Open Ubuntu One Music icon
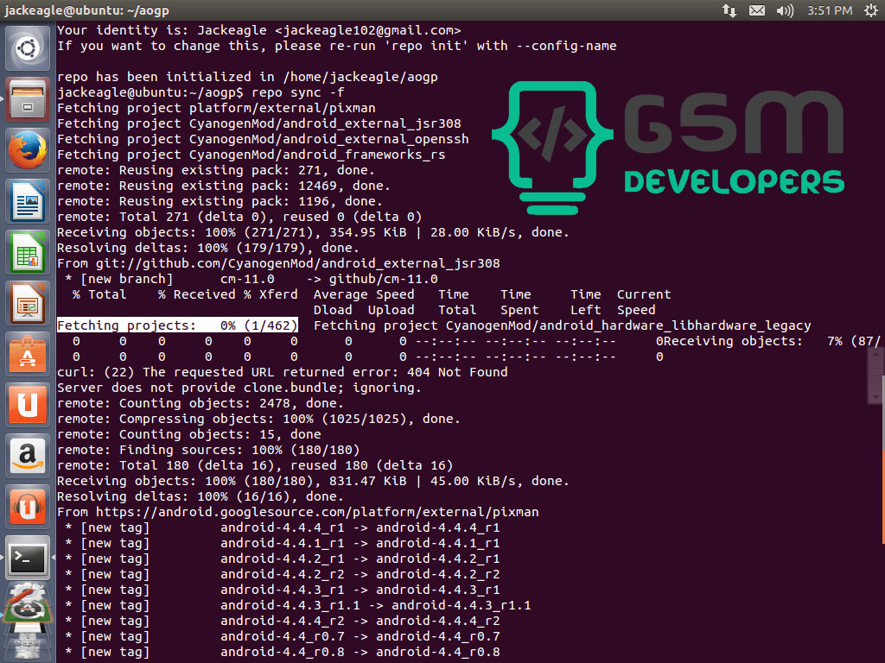This screenshot has width=885, height=663. tap(27, 507)
